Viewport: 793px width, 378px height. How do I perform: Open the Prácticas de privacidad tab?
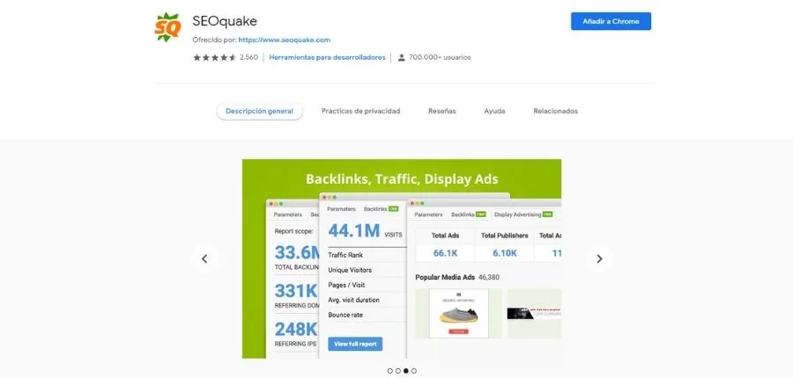(x=360, y=112)
